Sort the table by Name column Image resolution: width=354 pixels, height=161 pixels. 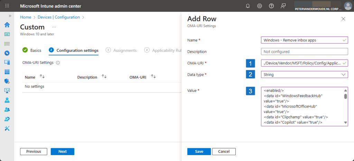pos(43,77)
